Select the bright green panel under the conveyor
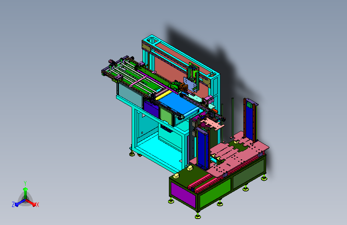This screenshot has width=347, height=225. [166, 116]
